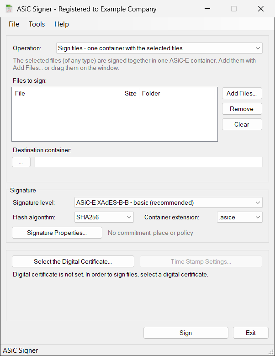Sort list by File column header
Image resolution: width=275 pixels, height=356 pixels.
coord(58,93)
